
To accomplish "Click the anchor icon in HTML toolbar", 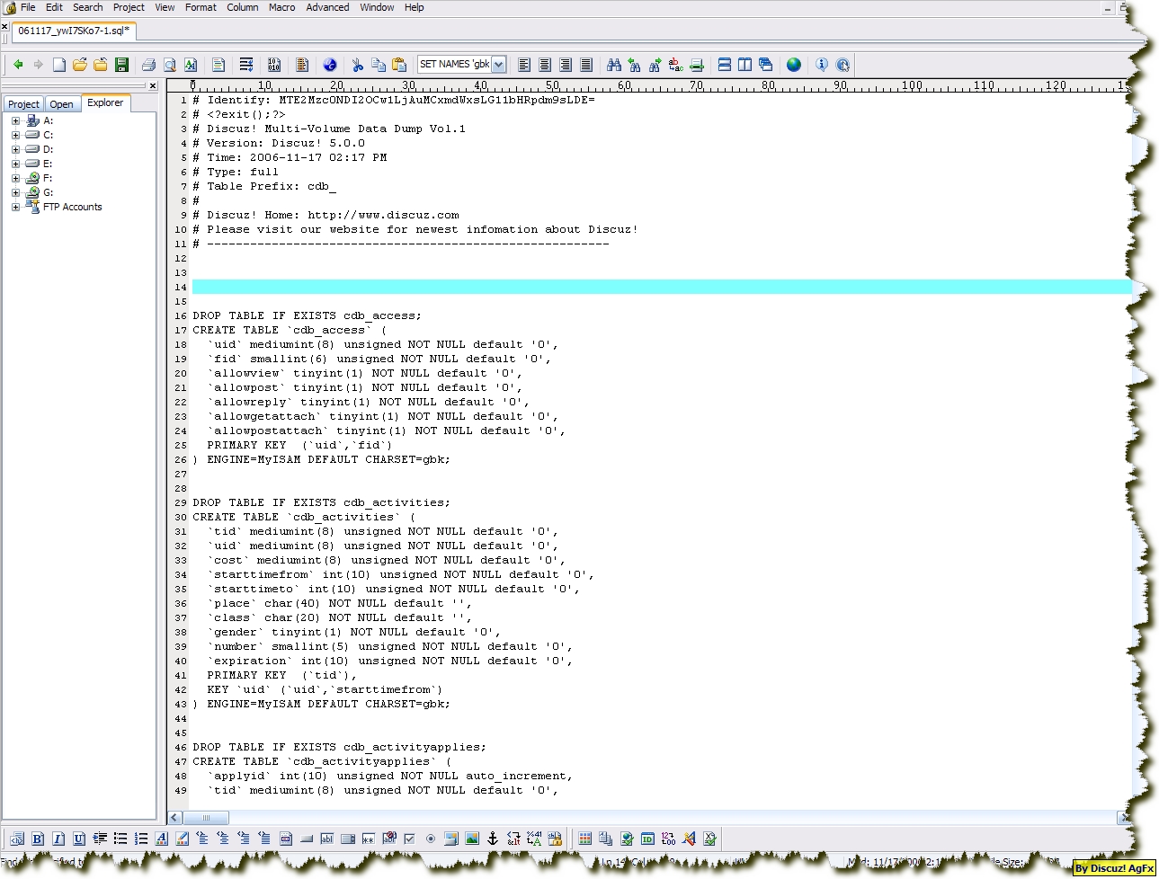I will tap(493, 839).
